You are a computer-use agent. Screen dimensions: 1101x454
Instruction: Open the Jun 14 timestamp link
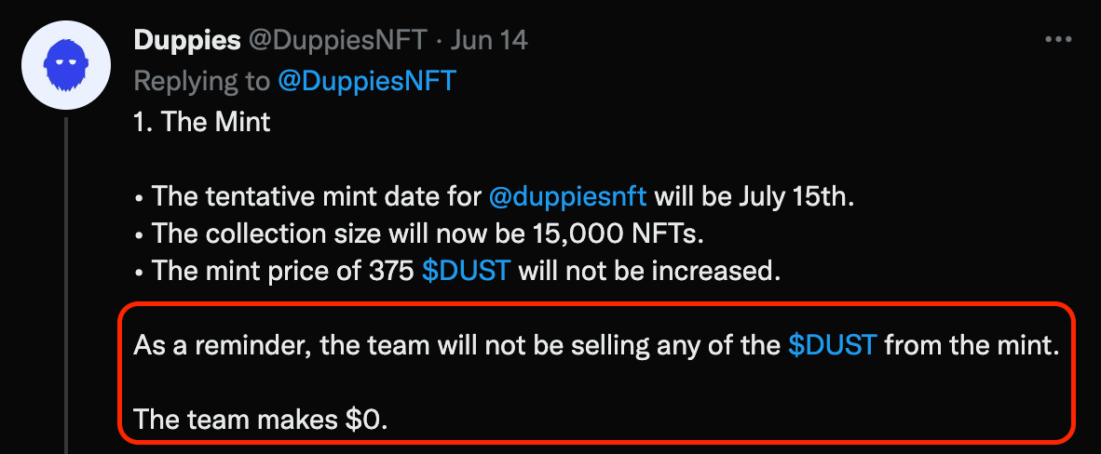tap(489, 40)
